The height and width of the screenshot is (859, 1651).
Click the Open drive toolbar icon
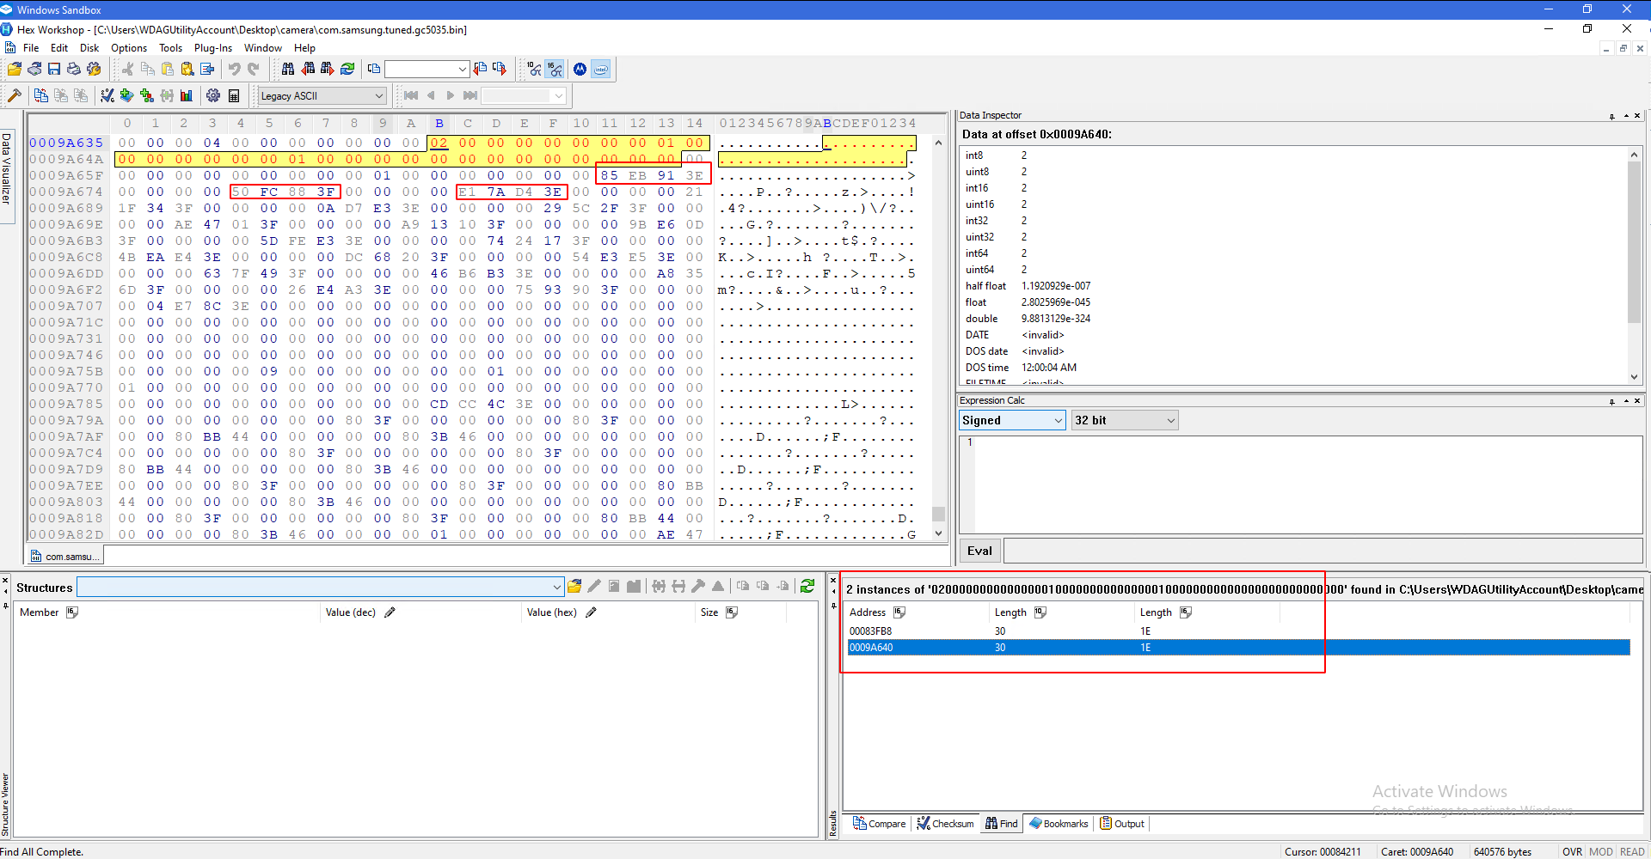pyautogui.click(x=34, y=70)
